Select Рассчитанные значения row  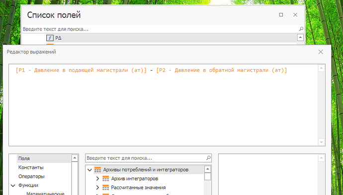click(x=138, y=188)
